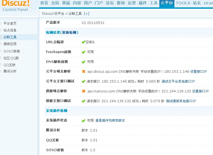Click the [+] add-to-favorites link in the breadcrumb
The width and height of the screenshot is (213, 155).
(x=87, y=14)
